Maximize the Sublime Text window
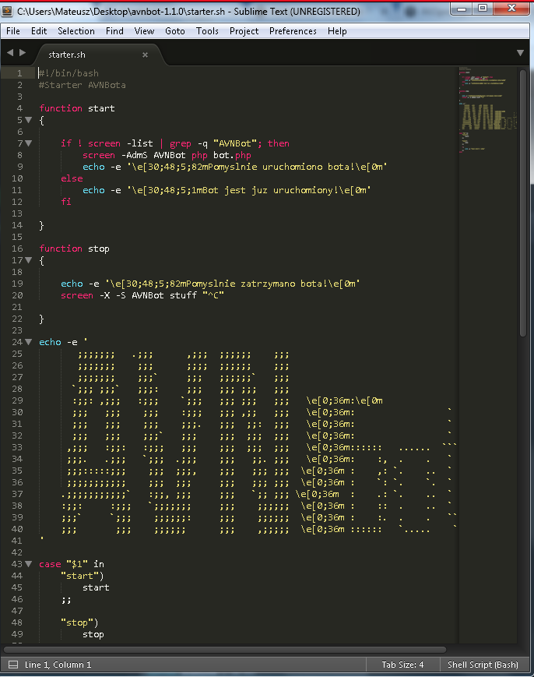Screen dimensions: 534x677 pos(483,9)
